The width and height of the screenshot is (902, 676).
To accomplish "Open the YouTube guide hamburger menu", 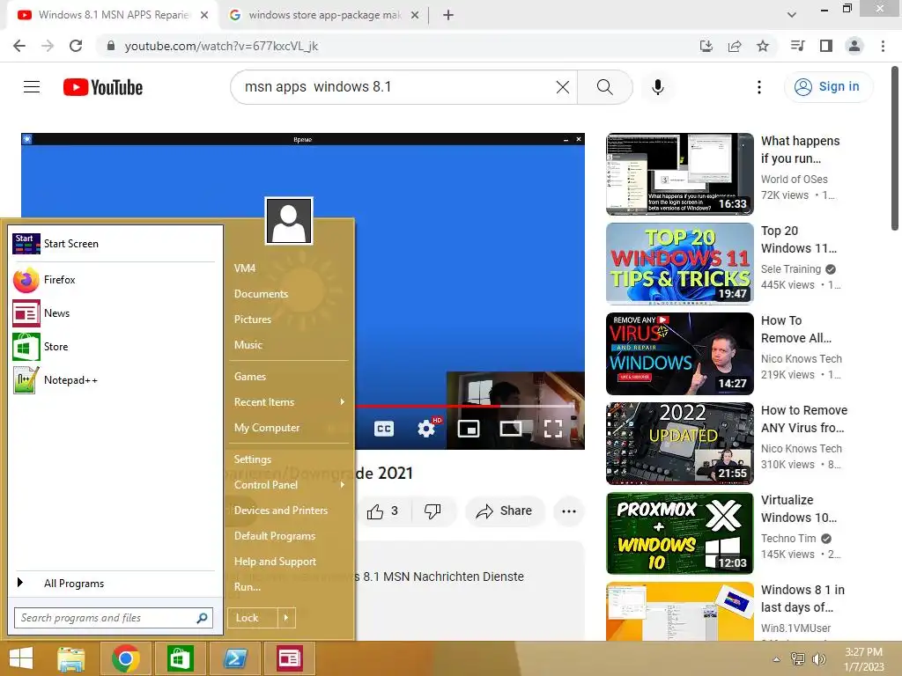I will coord(32,87).
